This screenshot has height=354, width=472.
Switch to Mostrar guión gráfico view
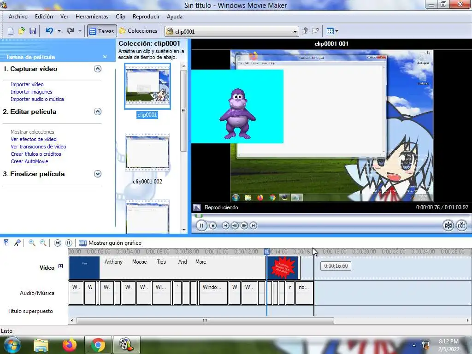(x=110, y=243)
